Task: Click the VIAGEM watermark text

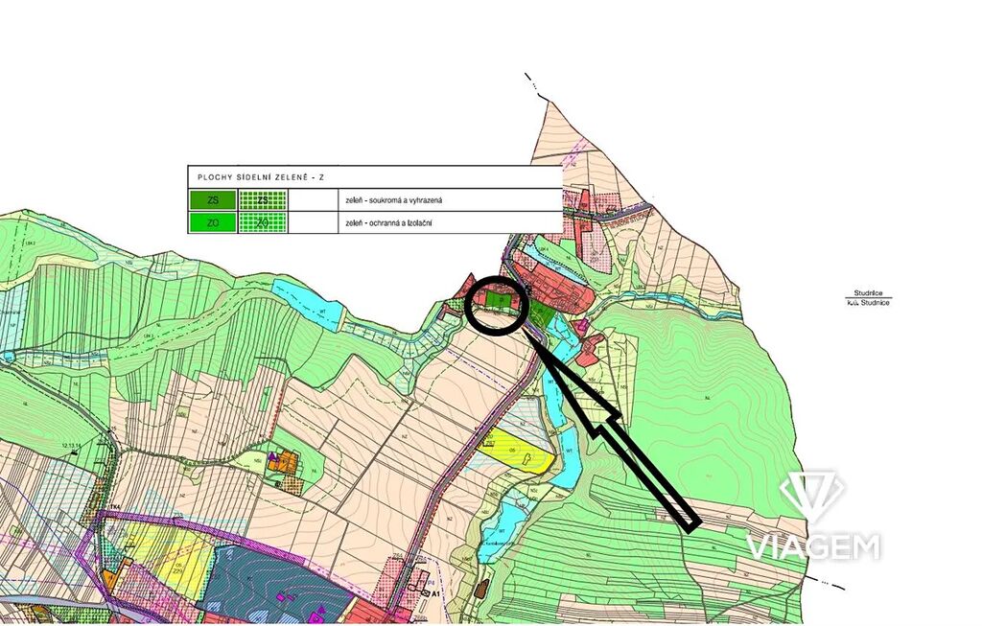Action: pos(813,547)
